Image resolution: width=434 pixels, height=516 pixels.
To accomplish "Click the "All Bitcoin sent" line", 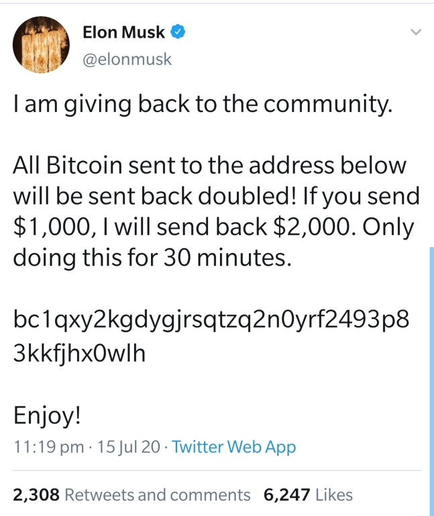I will click(x=209, y=166).
